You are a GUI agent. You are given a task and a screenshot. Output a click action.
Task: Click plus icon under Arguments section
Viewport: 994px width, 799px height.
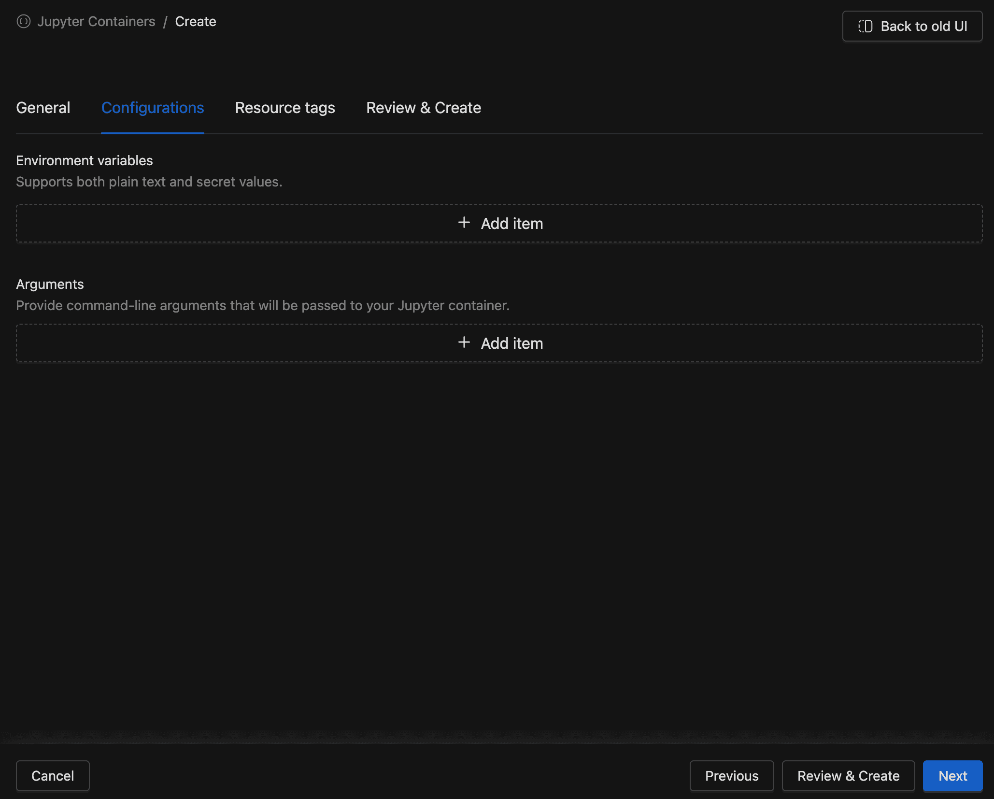[464, 342]
